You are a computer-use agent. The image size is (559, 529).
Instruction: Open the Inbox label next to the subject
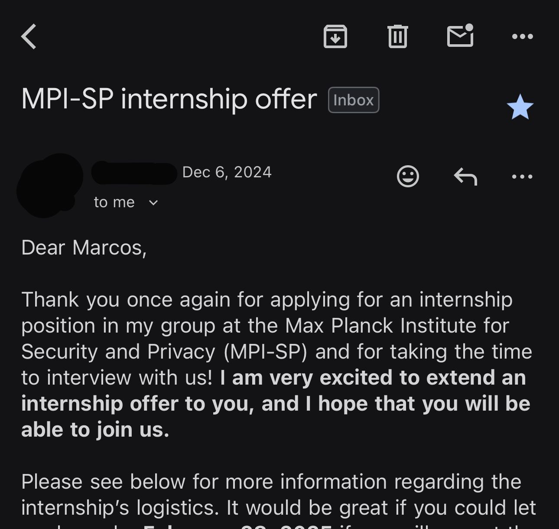pyautogui.click(x=353, y=99)
